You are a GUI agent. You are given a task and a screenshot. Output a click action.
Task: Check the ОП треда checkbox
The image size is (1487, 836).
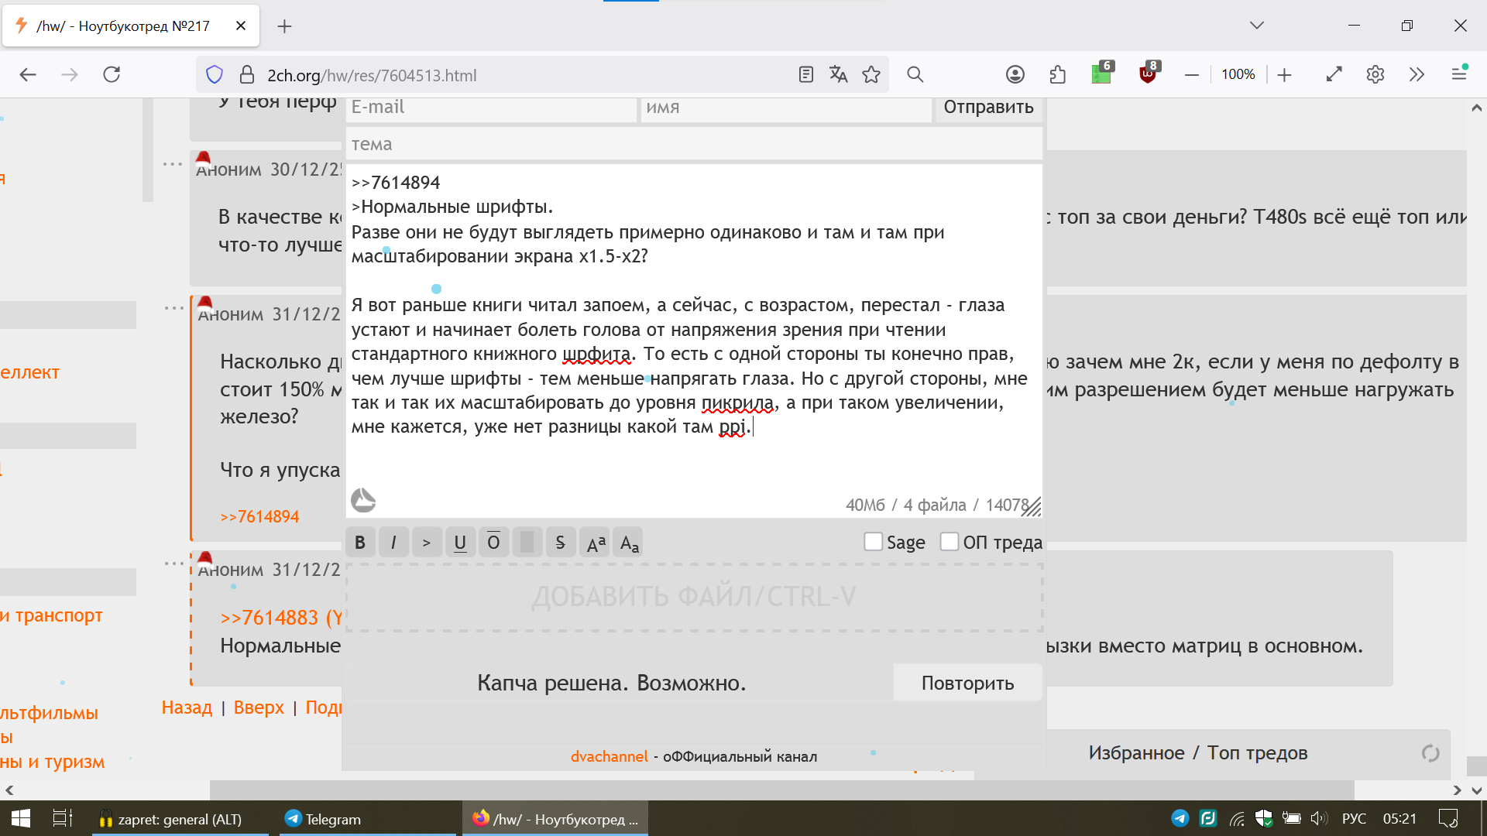point(949,542)
